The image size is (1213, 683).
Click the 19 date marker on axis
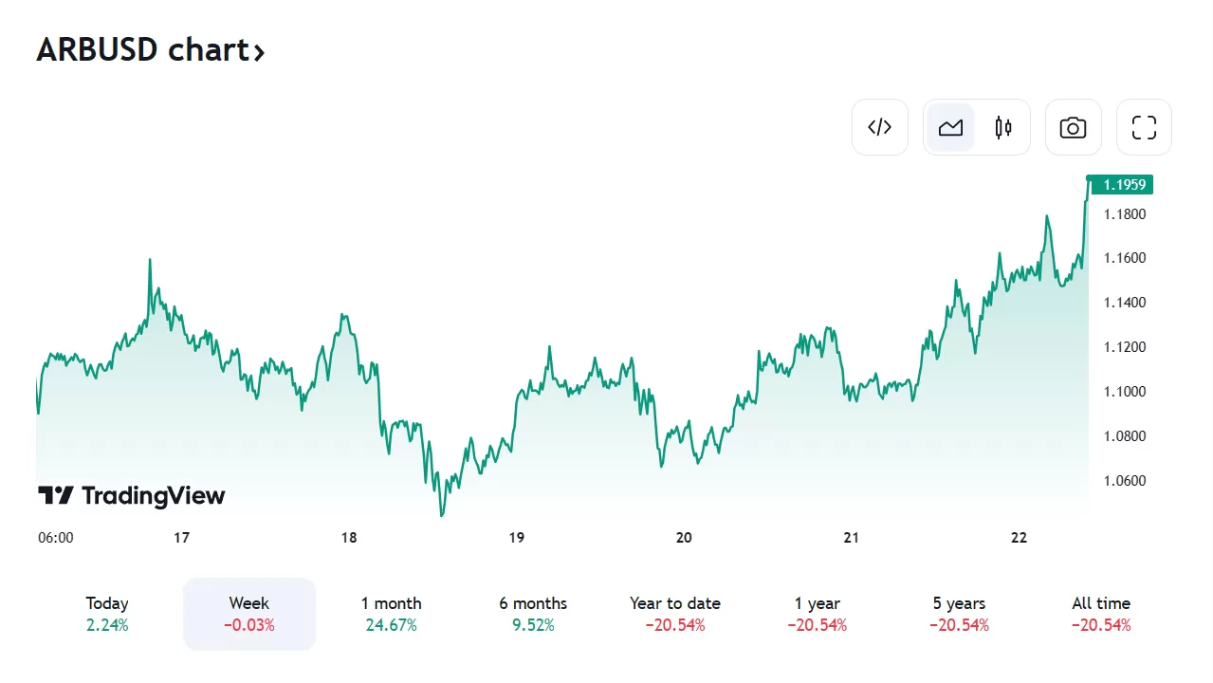tap(517, 538)
